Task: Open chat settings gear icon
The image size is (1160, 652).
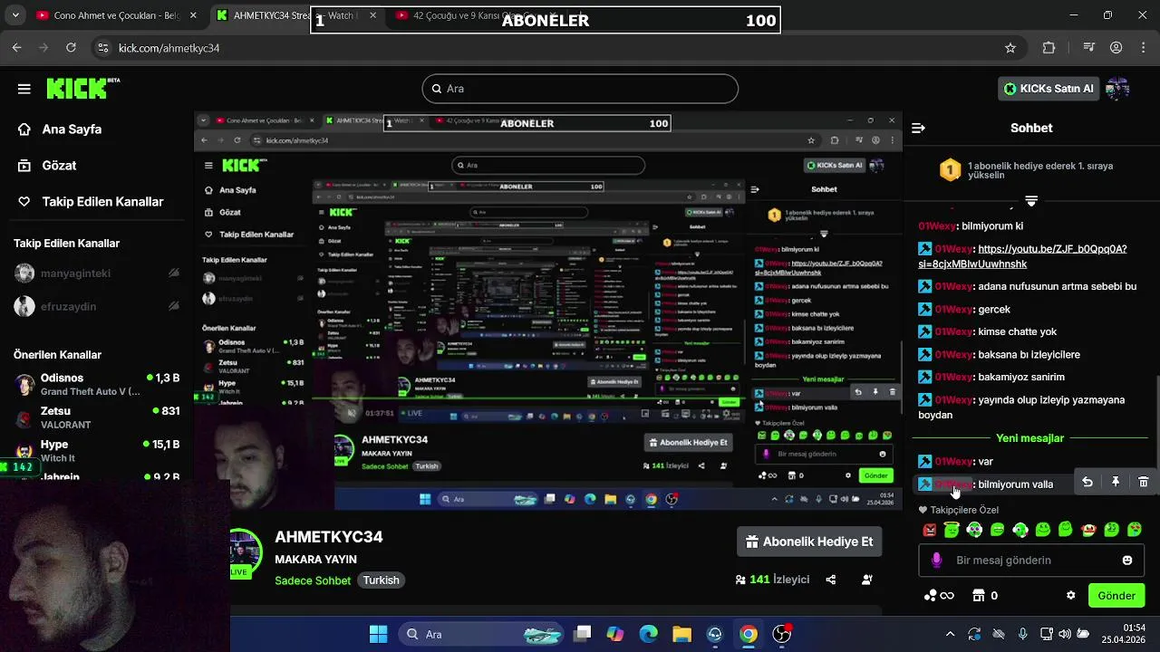Action: (x=1070, y=596)
